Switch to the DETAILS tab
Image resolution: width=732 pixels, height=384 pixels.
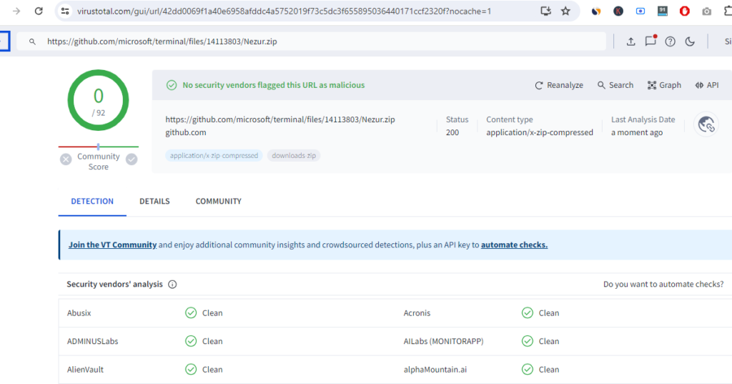pos(154,202)
